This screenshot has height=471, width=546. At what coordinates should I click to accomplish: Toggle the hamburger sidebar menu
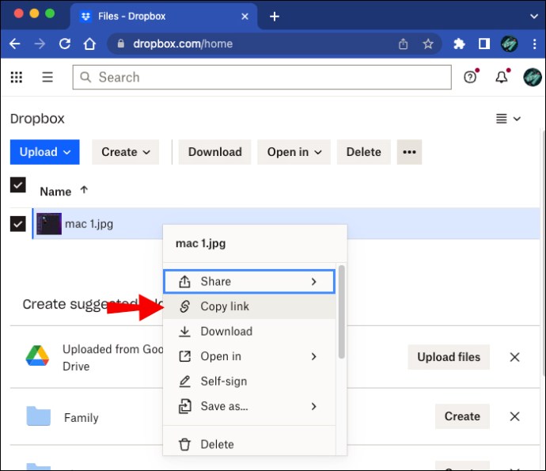pos(47,77)
